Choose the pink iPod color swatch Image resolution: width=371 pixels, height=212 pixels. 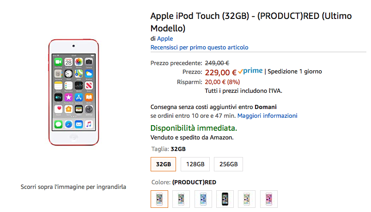click(x=268, y=199)
